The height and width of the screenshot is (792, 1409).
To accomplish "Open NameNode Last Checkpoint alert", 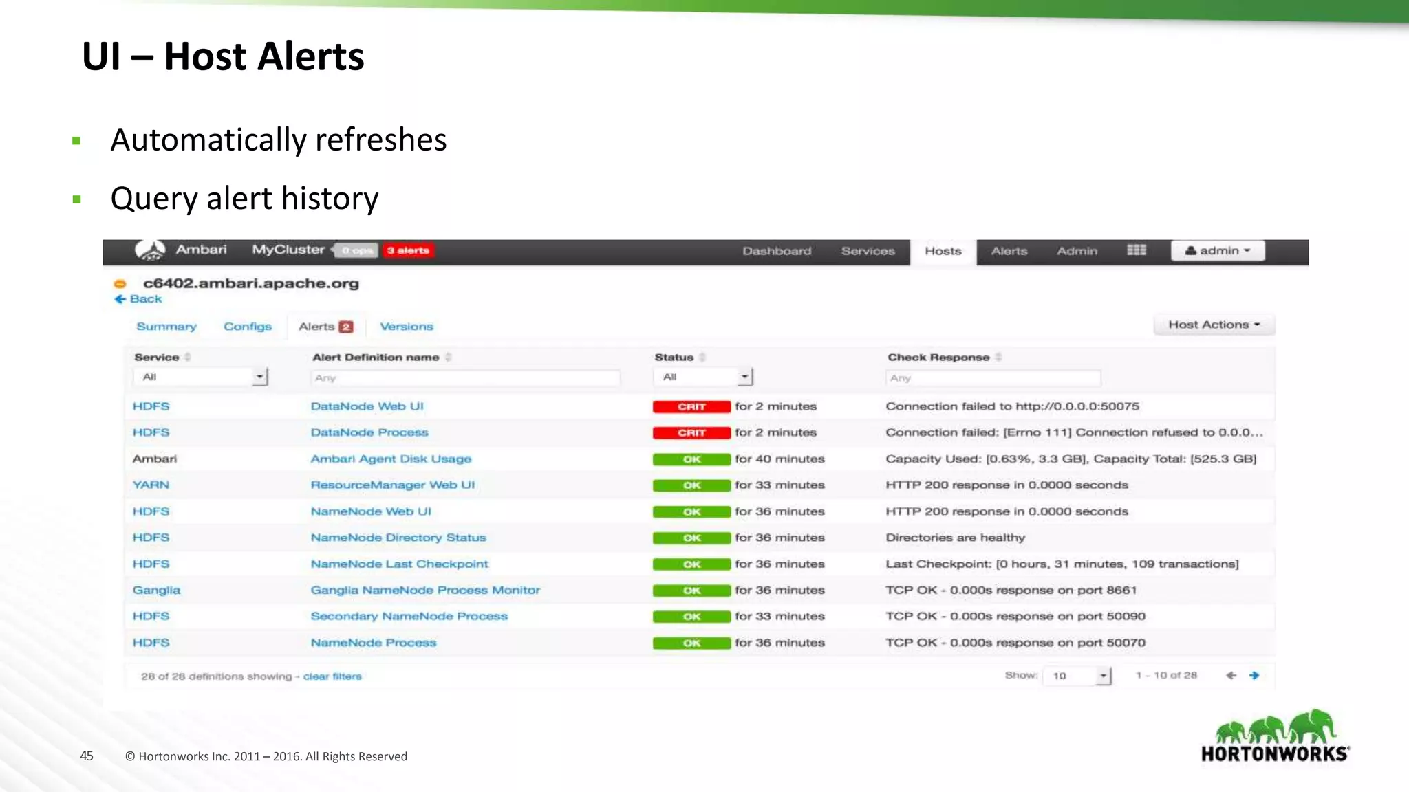I will click(x=400, y=564).
